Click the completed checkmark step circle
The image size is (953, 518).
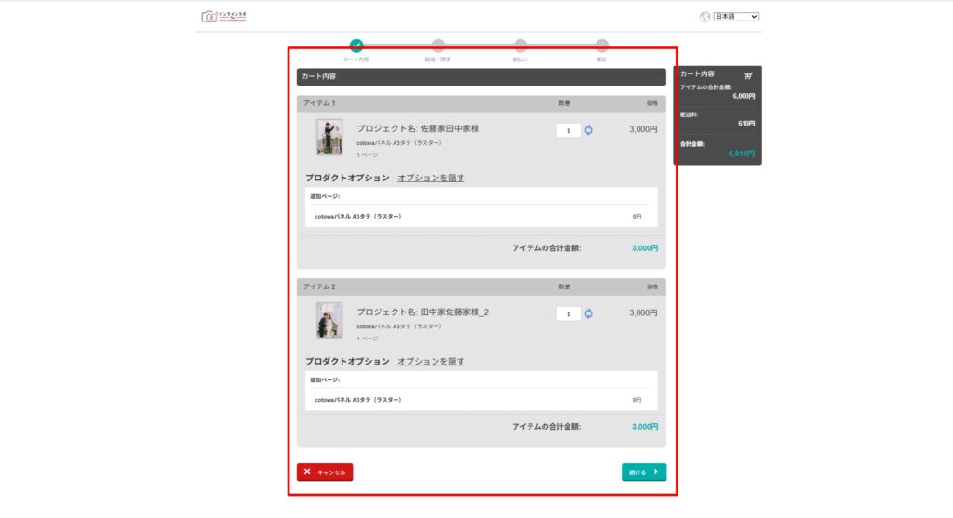(x=356, y=45)
